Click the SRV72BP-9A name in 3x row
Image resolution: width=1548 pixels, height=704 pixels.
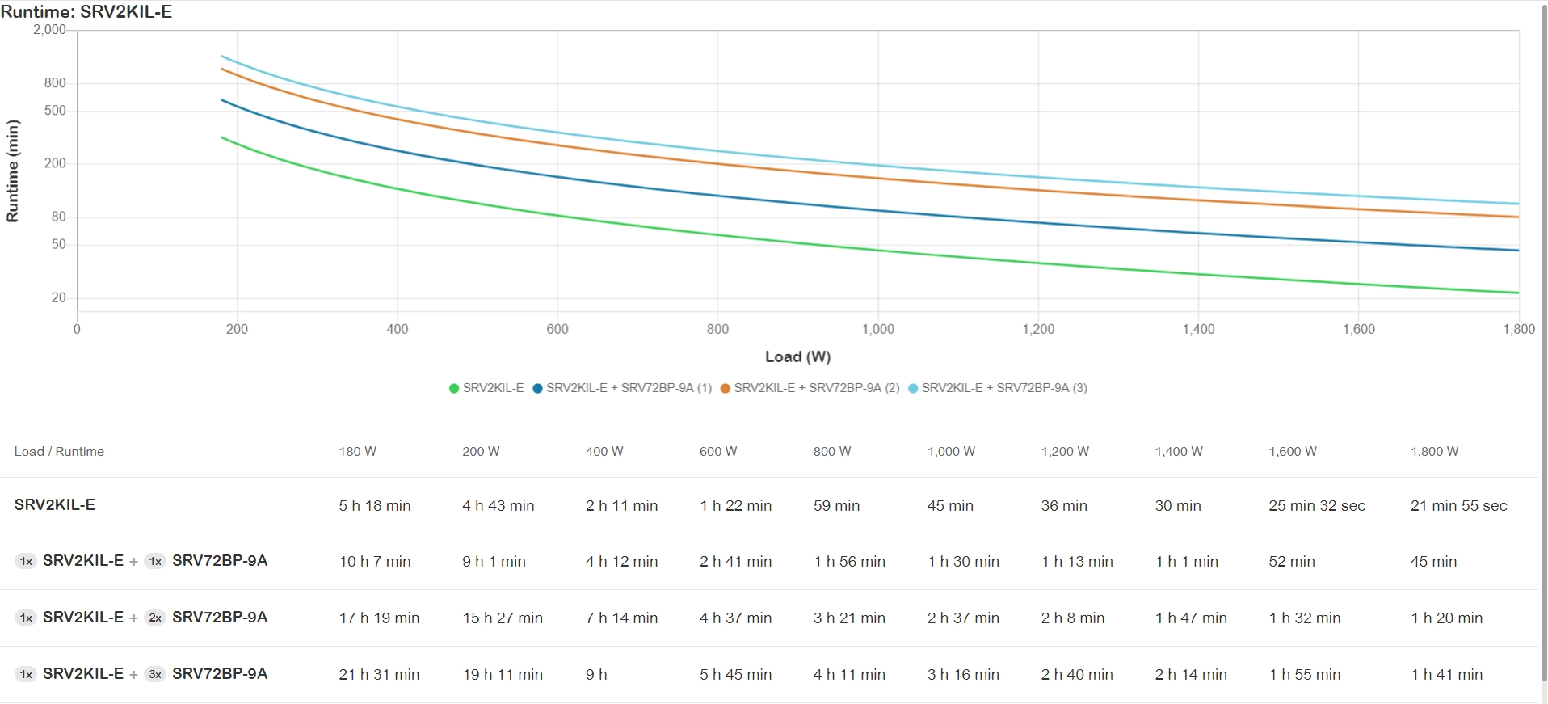click(x=220, y=674)
